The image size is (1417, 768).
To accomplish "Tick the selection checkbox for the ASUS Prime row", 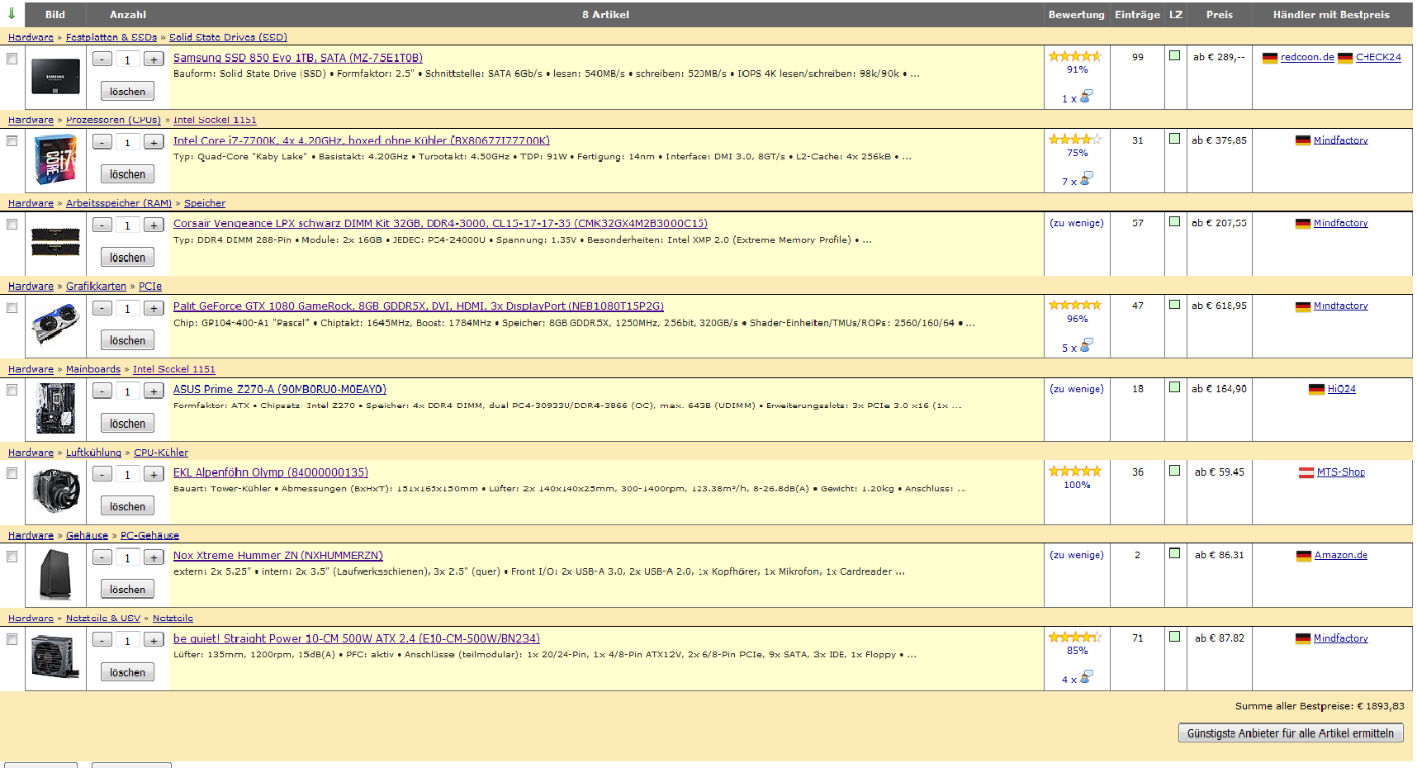I will pyautogui.click(x=12, y=391).
